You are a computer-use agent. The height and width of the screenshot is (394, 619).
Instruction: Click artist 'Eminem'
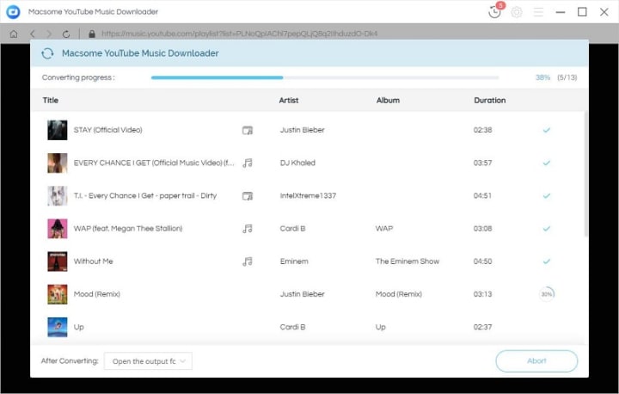pos(294,262)
